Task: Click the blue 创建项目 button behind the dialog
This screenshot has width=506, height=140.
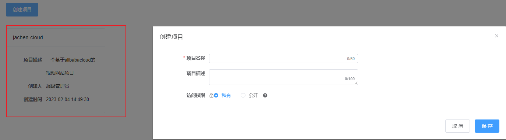Action: click(22, 10)
